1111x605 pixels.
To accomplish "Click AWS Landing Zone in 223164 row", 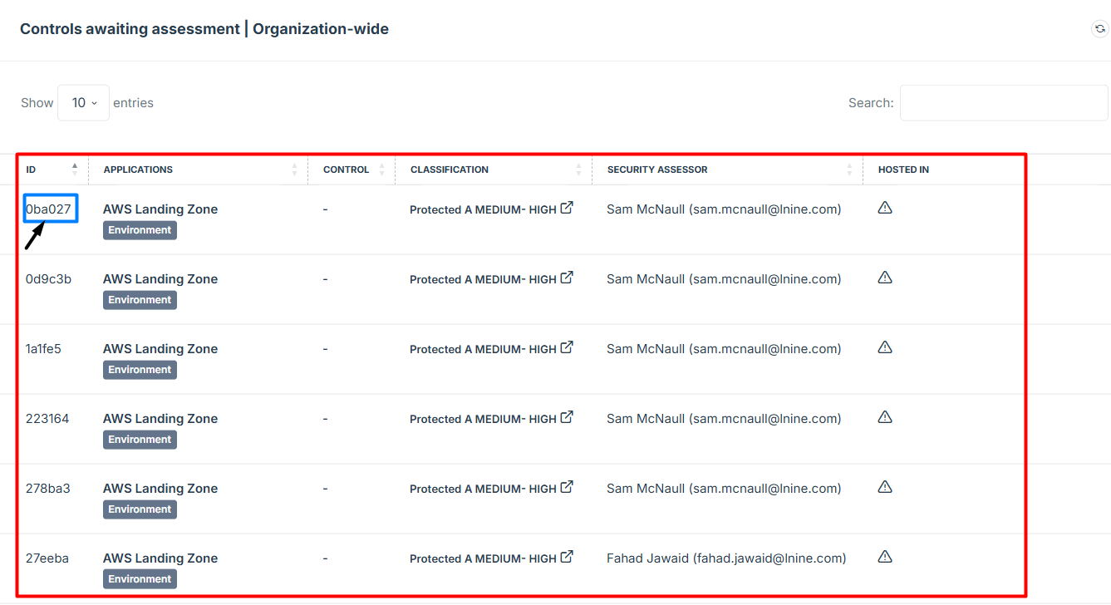I will (x=160, y=419).
